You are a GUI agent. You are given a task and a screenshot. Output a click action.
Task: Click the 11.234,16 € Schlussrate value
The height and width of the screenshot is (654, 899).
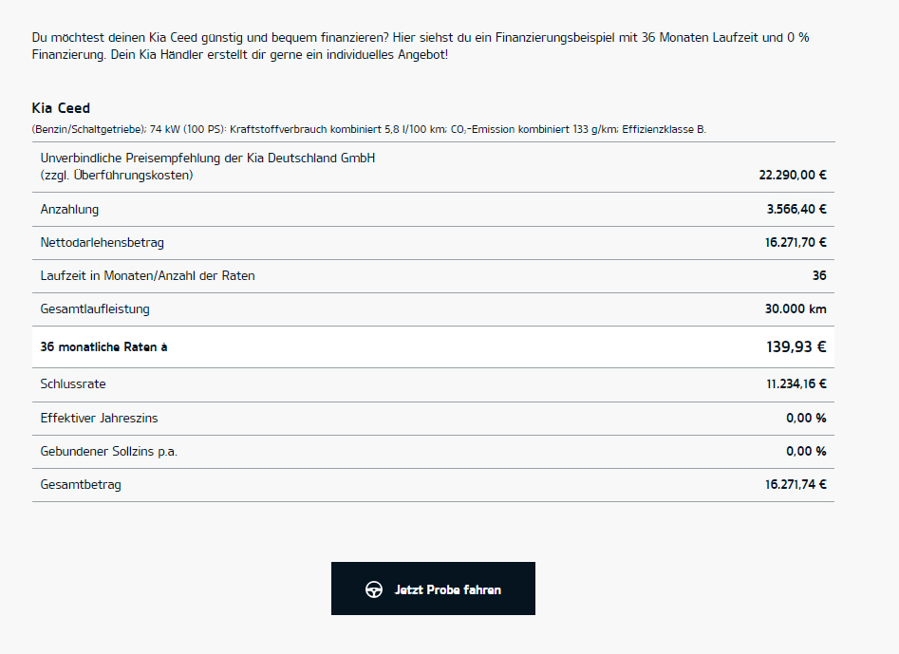[796, 384]
